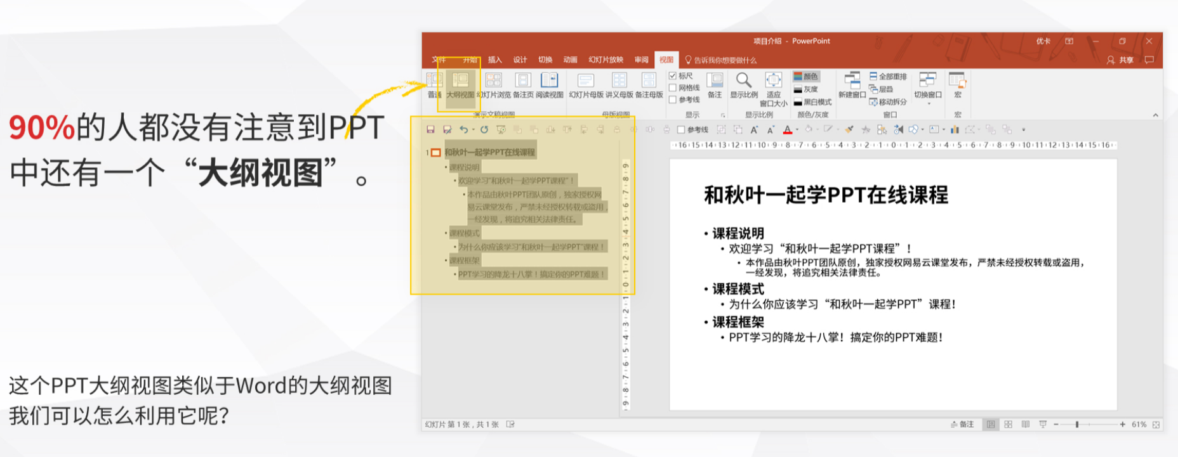Open Handout Master (讲义母版) view
Screen dimensions: 1178x457
619,86
